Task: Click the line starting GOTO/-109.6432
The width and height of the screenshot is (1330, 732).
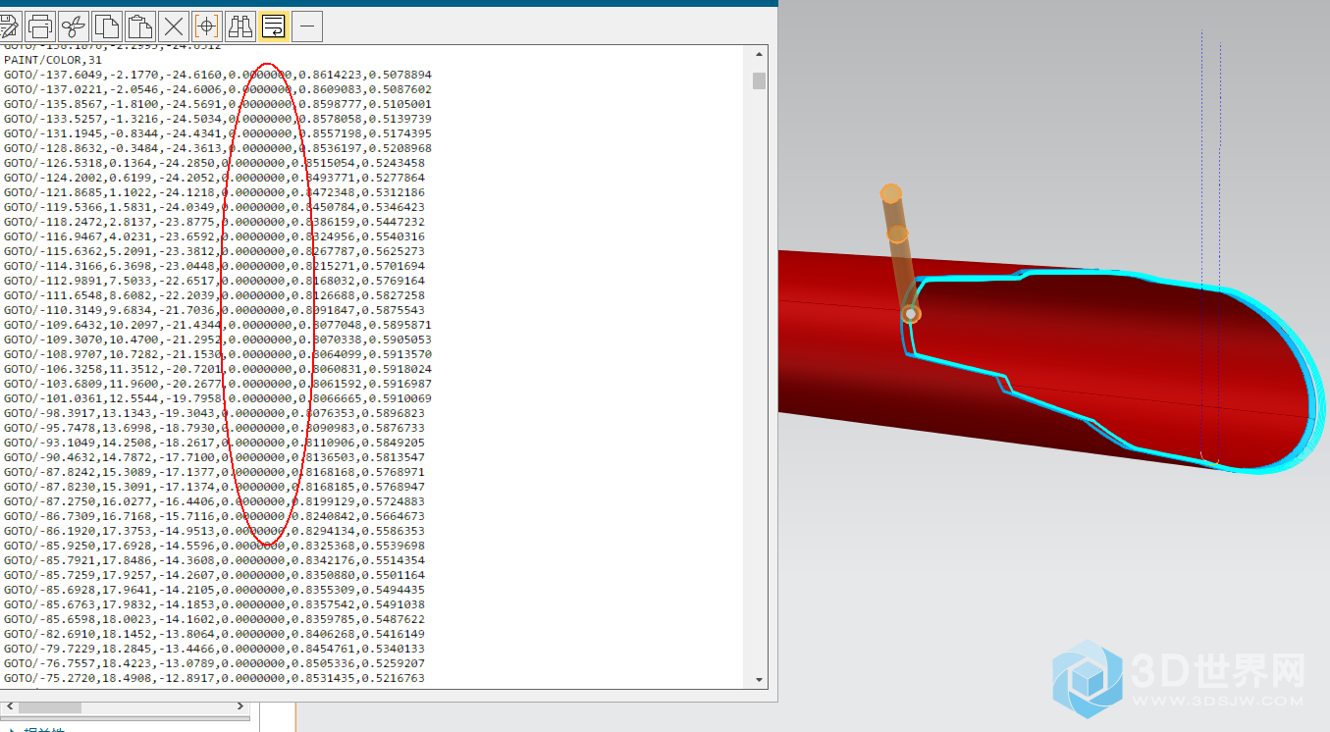Action: point(218,325)
